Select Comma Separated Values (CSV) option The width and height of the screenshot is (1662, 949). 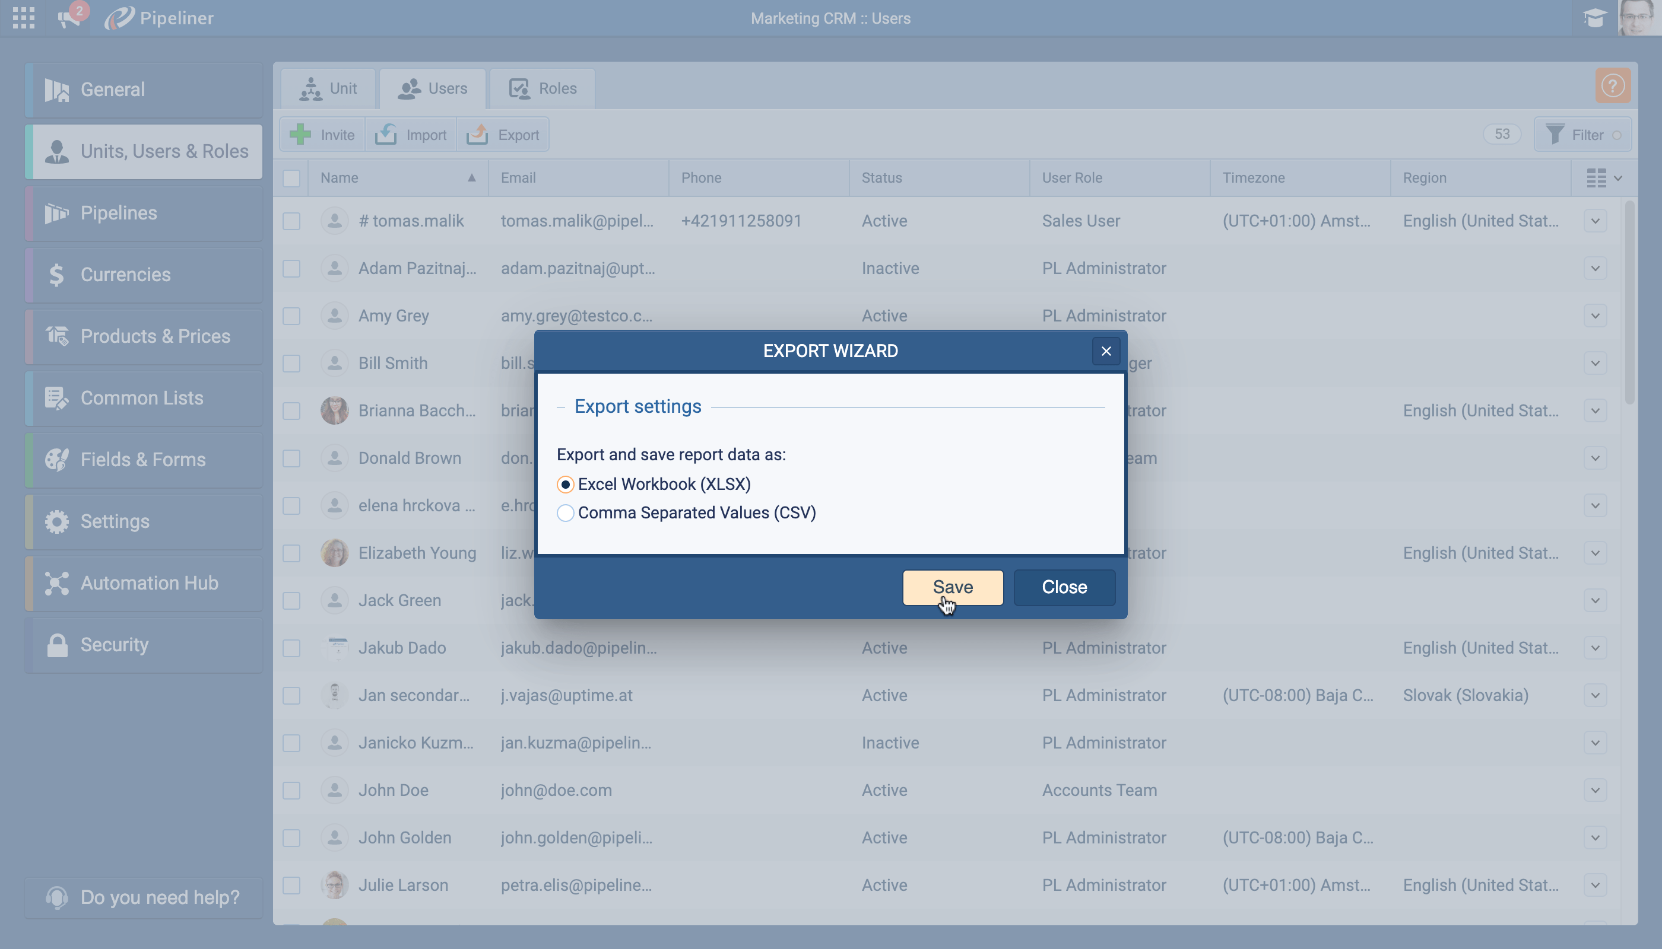566,513
